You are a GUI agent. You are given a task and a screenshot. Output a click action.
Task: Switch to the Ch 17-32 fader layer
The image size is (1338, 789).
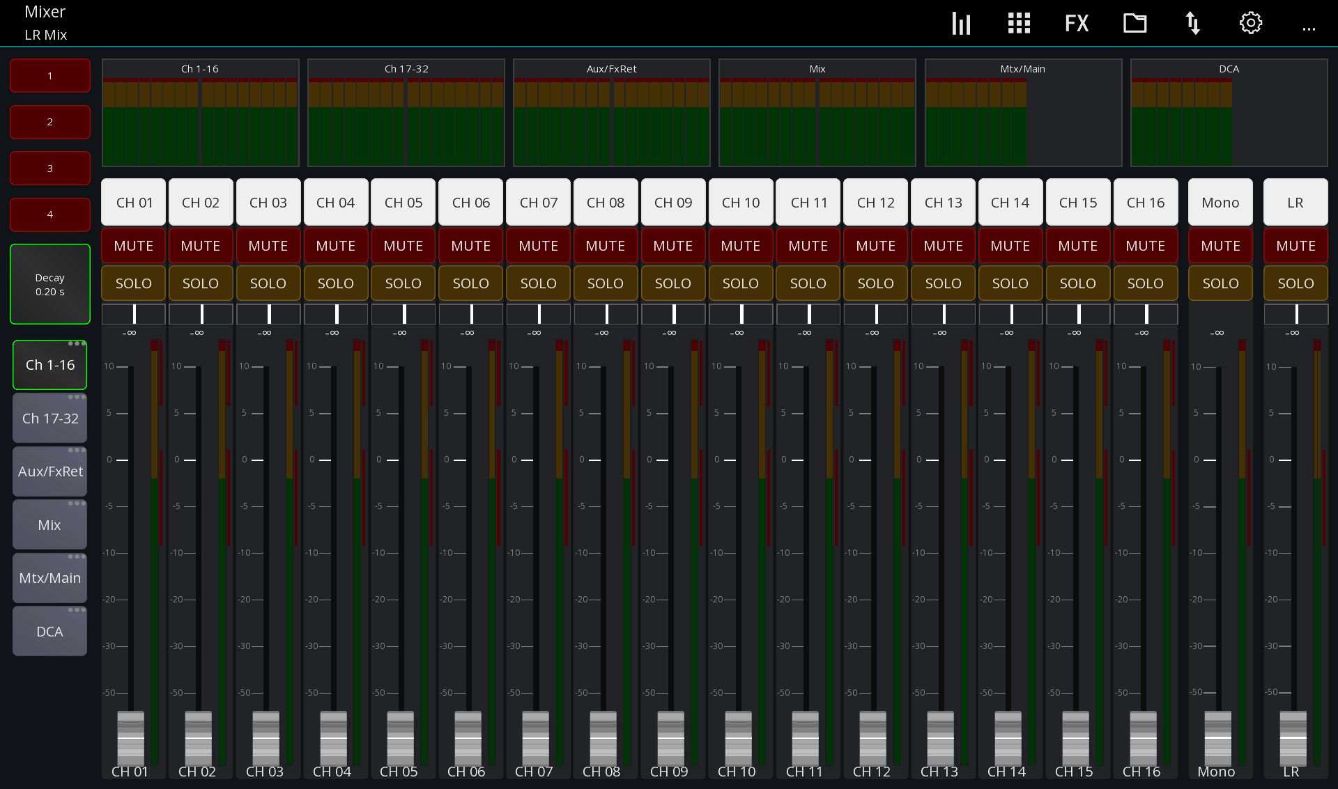[x=49, y=418]
